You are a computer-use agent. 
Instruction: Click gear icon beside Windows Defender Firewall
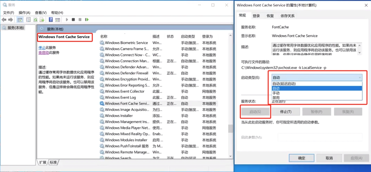pos(102,73)
